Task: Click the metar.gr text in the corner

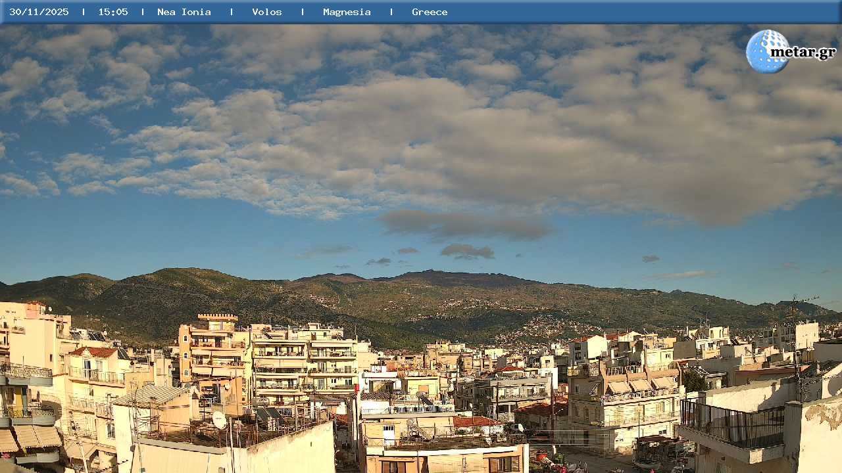Action: click(803, 53)
